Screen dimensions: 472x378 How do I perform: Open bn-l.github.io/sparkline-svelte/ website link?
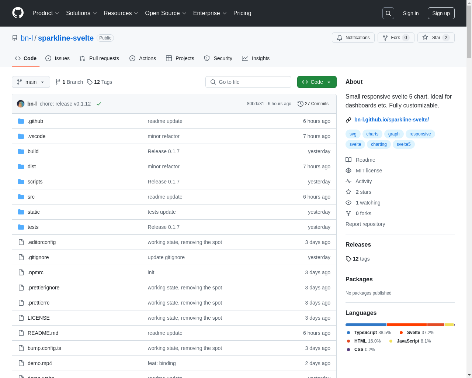click(392, 120)
